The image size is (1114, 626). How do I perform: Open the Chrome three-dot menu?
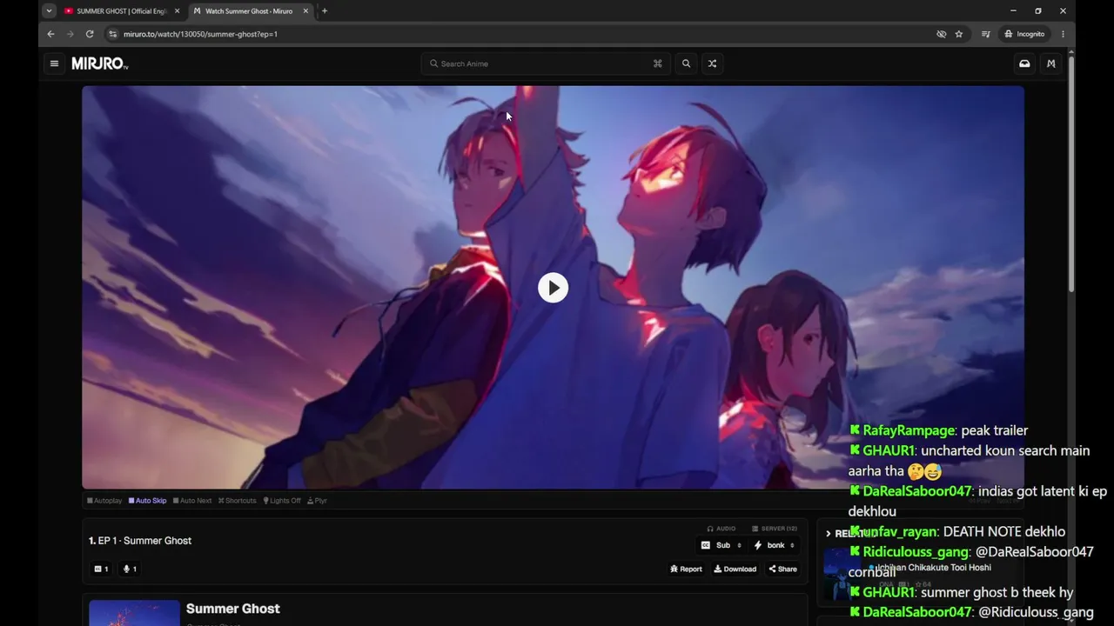tap(1063, 34)
